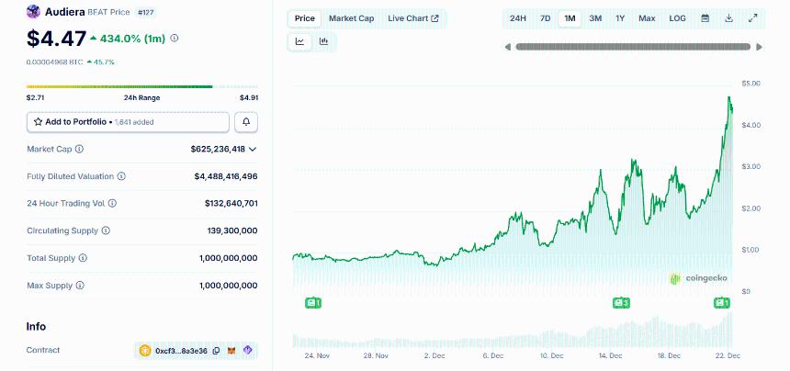
Task: Click the $4.47 price value
Action: pos(56,39)
